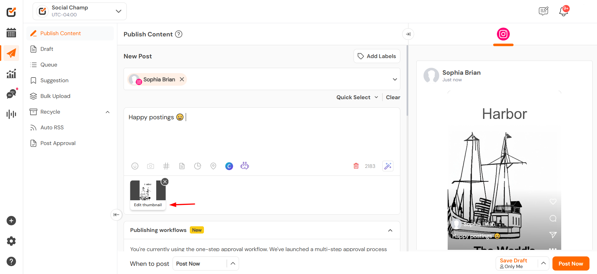Click the red trash icon to delete content

(x=356, y=166)
